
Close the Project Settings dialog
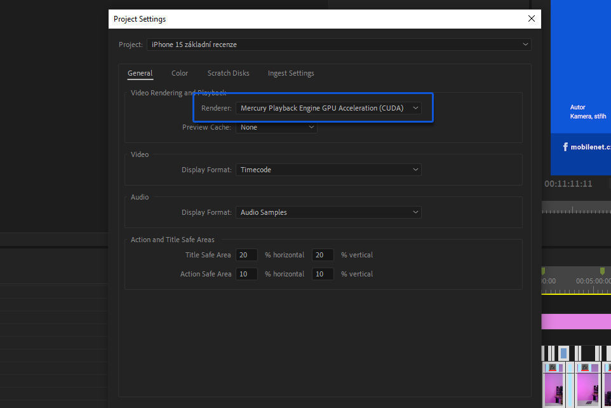pyautogui.click(x=531, y=18)
